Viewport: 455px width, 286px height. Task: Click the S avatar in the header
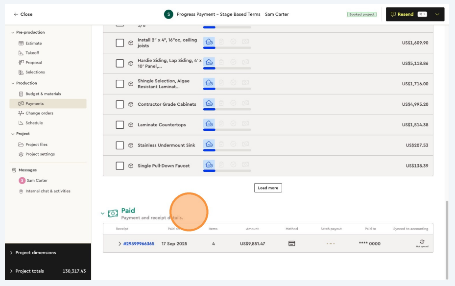pos(168,14)
